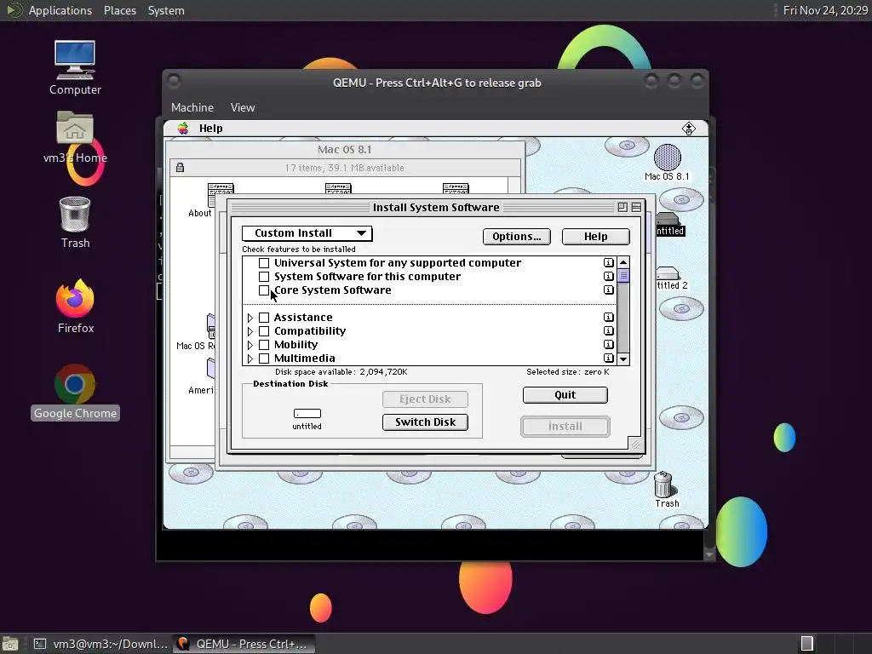This screenshot has height=654, width=872.
Task: Enable the Assistance checkbox
Action: click(x=264, y=318)
